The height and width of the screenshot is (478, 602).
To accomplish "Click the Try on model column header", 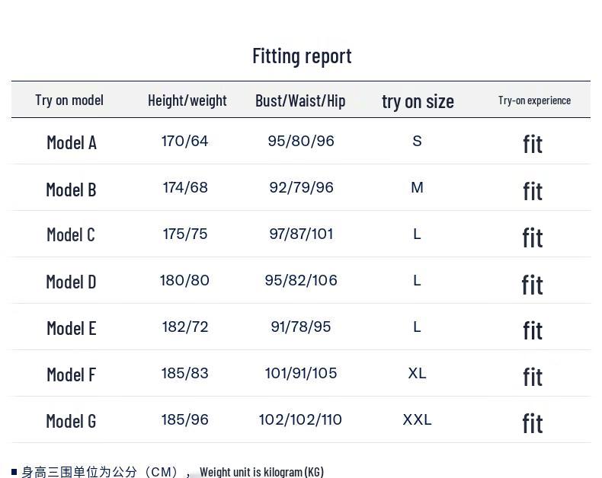I will pyautogui.click(x=69, y=100).
